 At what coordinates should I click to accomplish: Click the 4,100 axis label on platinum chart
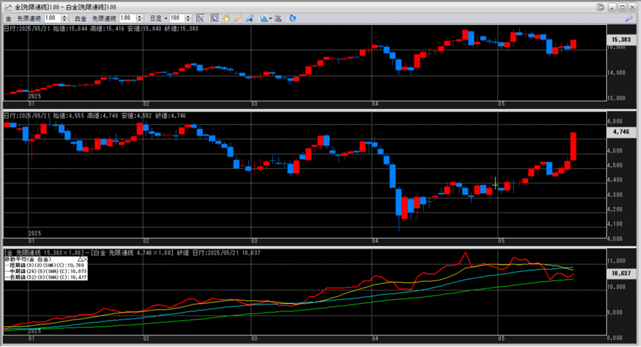615,224
